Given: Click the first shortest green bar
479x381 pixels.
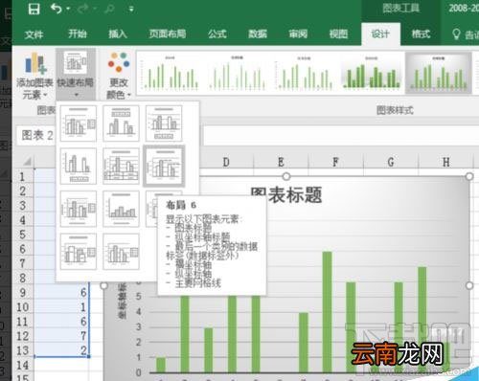Looking at the screenshot, I should (161, 365).
